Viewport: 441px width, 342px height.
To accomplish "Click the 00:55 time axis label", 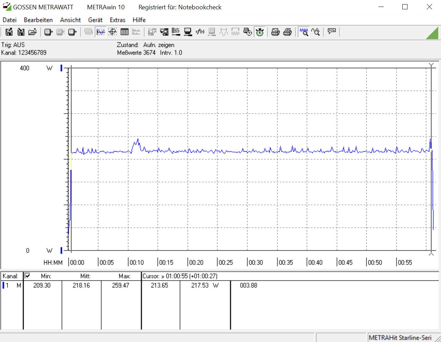I will [x=405, y=263].
